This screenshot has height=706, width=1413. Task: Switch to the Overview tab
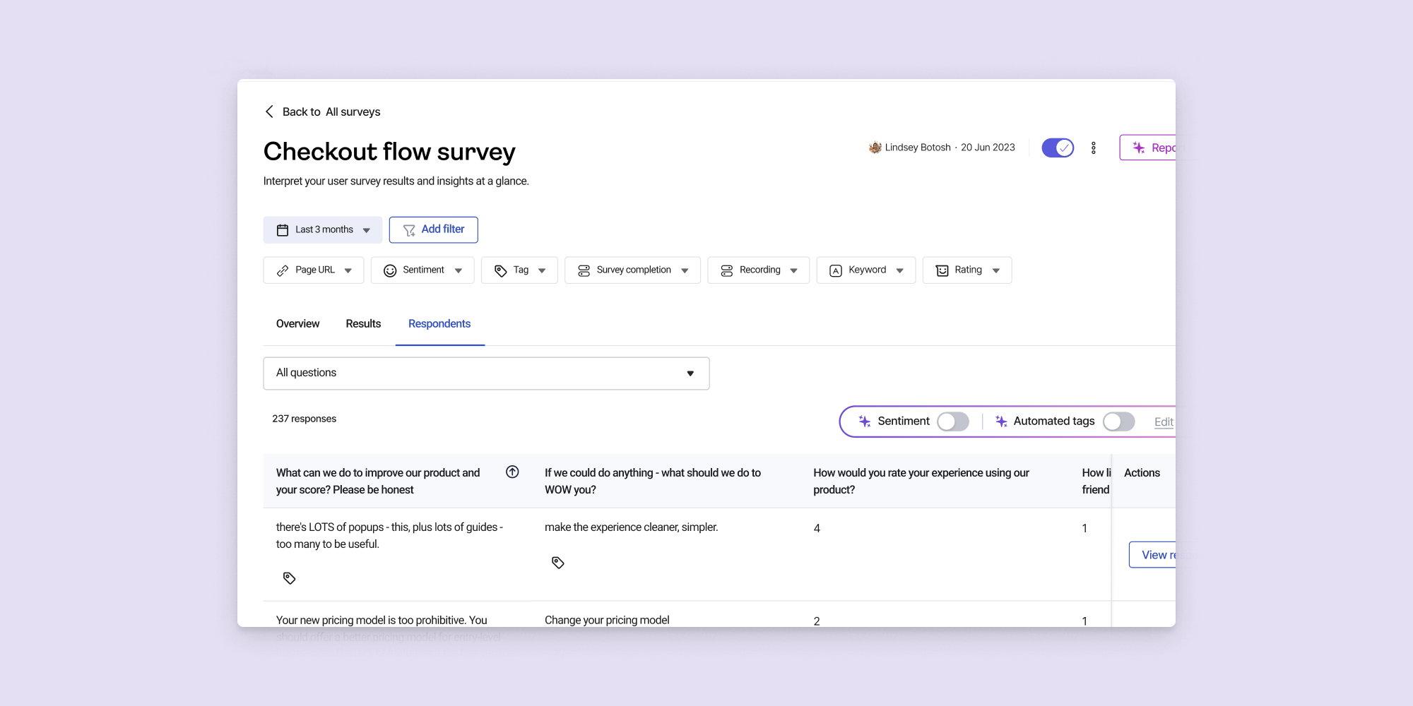click(297, 324)
